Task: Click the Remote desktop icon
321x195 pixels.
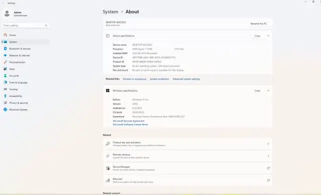Action: pyautogui.click(x=108, y=156)
